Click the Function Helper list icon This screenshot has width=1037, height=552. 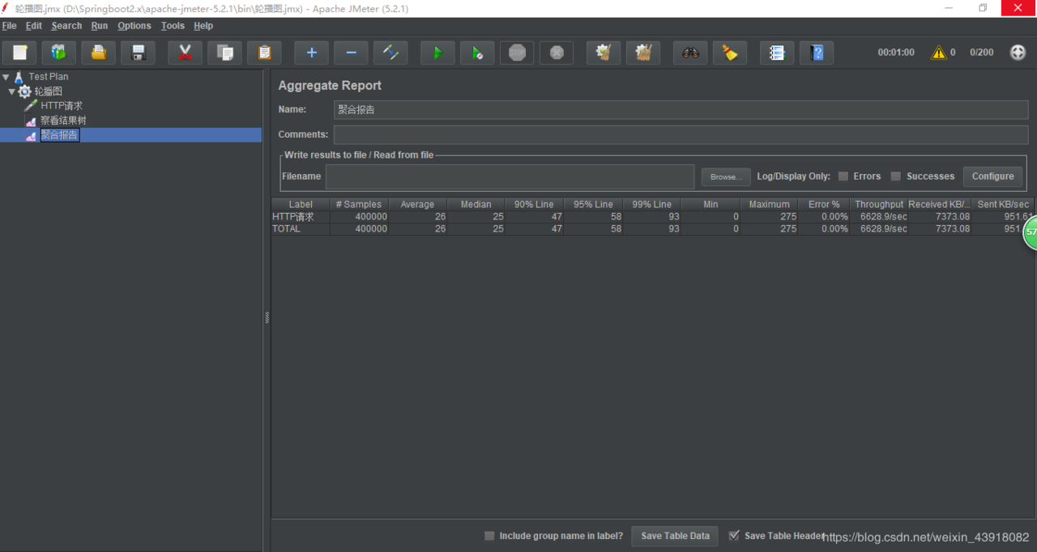pos(777,53)
